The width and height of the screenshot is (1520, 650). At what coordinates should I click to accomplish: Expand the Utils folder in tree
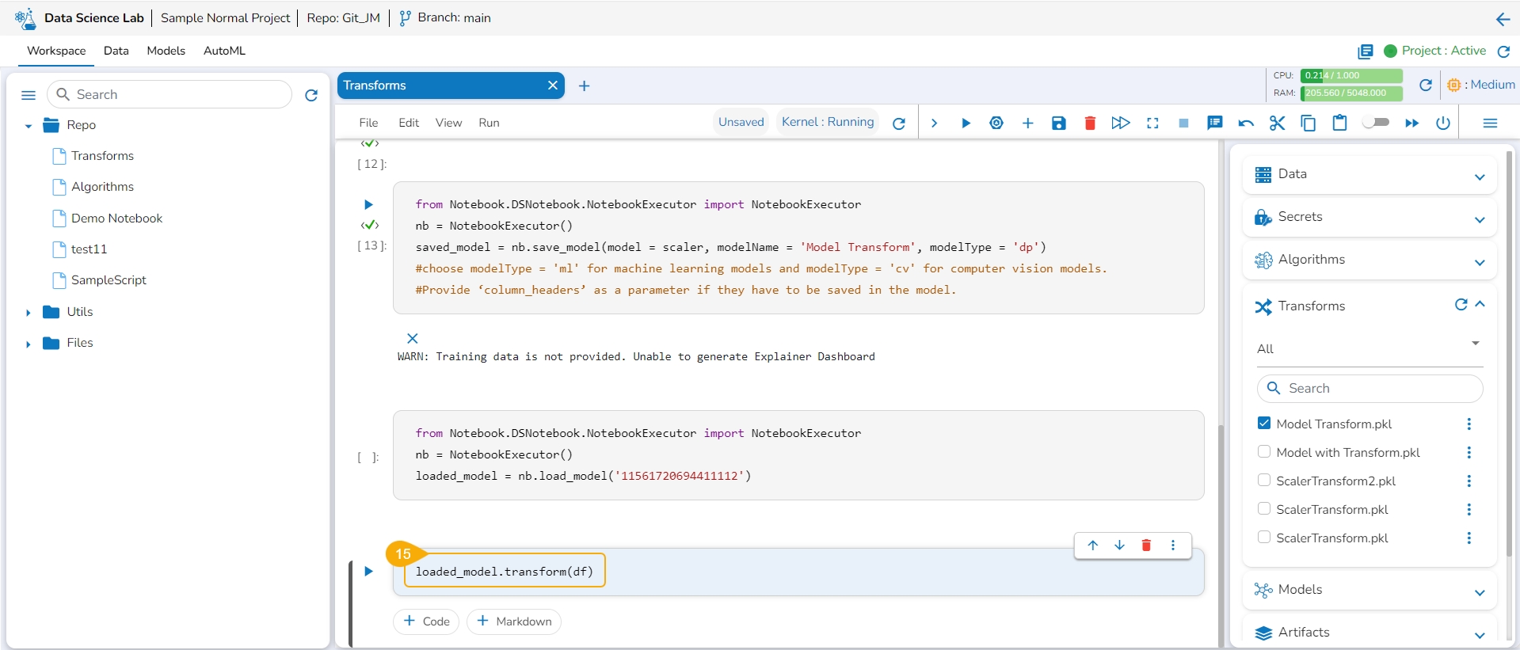click(29, 313)
